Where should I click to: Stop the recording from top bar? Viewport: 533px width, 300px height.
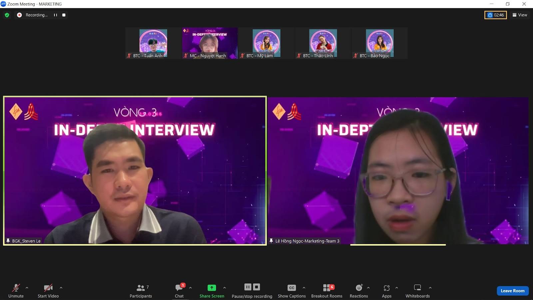point(64,15)
